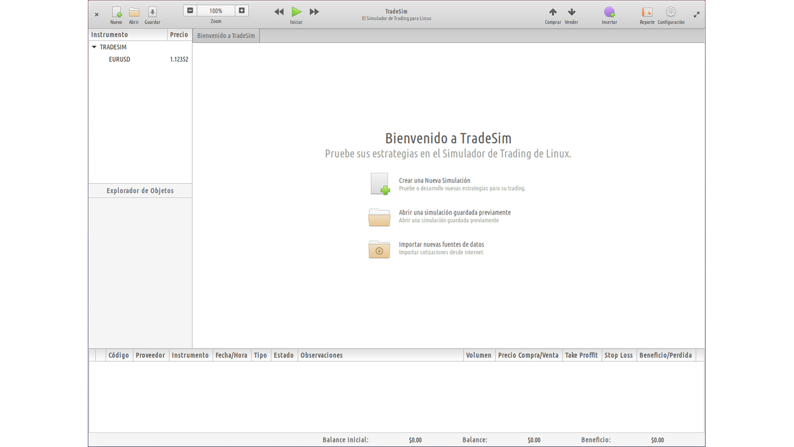Screen dimensions: 794x447
Task: Open a file using the Abrir toolbar icon
Action: pos(134,13)
